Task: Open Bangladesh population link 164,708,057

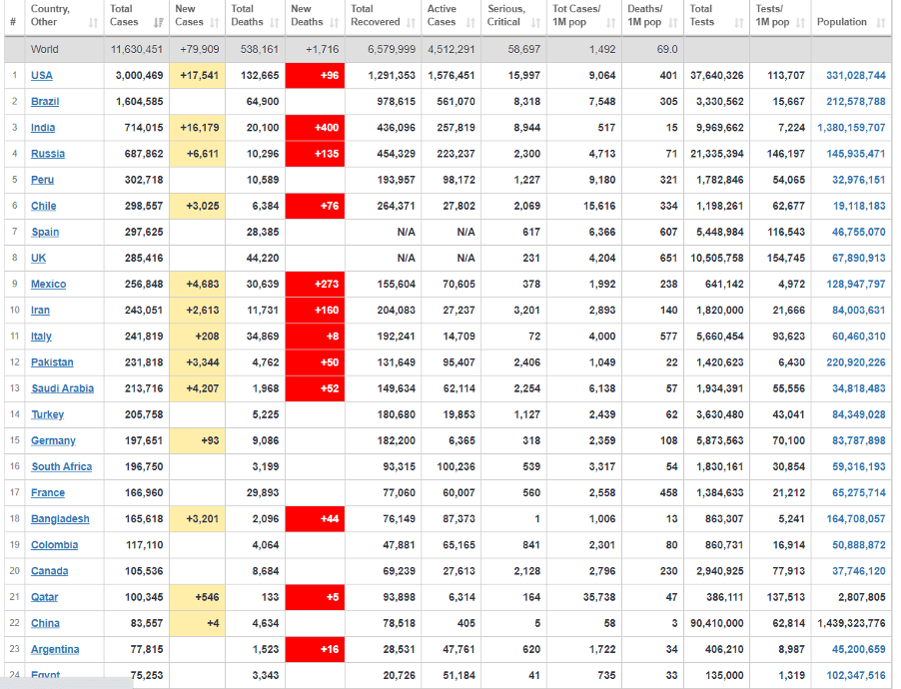Action: tap(856, 519)
